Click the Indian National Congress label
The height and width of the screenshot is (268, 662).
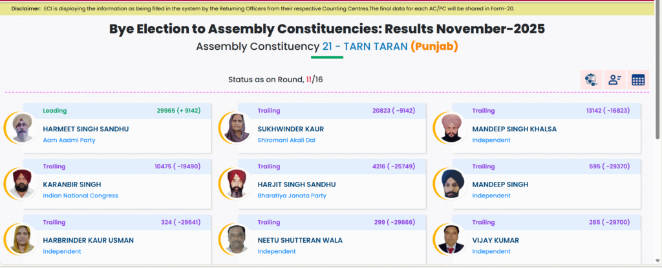coord(80,195)
